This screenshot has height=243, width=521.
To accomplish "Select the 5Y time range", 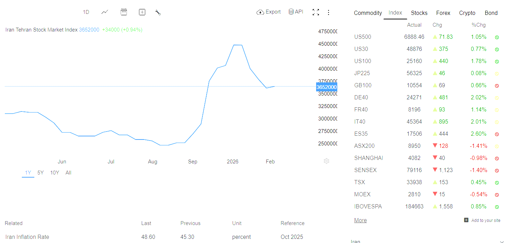I will pos(41,173).
